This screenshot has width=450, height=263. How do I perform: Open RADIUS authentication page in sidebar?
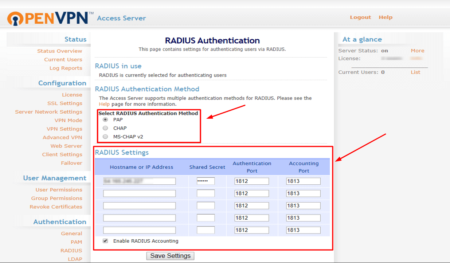(71, 251)
